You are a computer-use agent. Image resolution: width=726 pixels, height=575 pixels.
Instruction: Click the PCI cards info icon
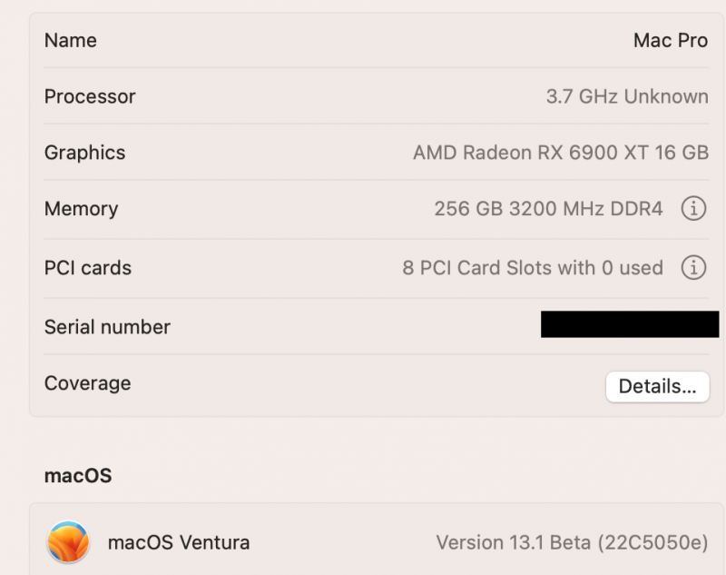pos(693,268)
